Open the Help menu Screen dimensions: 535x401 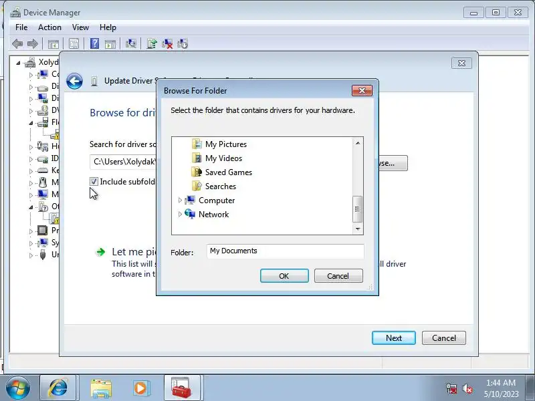[108, 27]
